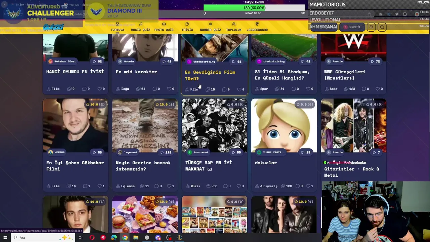Open 'Neyin üzerine basmak istemezsin?' quiz title
This screenshot has height=242, width=430.
point(143,166)
